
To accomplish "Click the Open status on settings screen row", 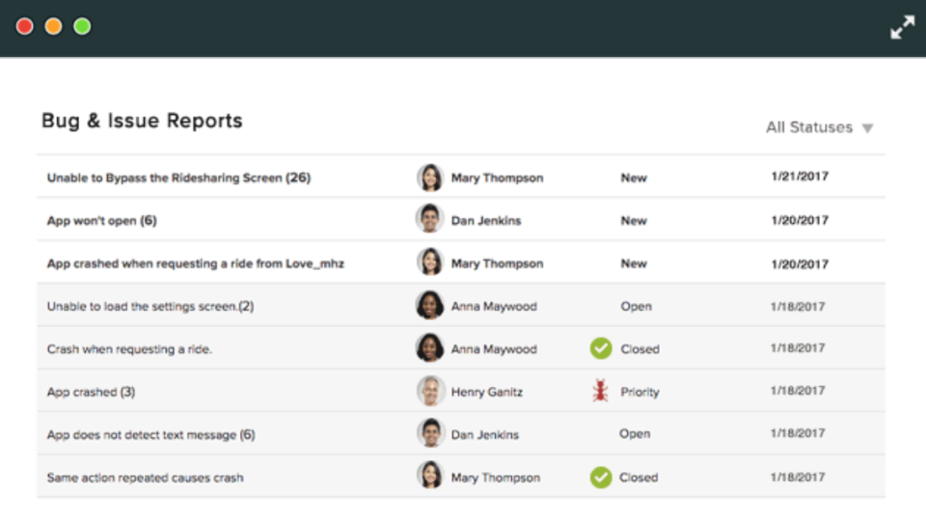I will coord(636,306).
